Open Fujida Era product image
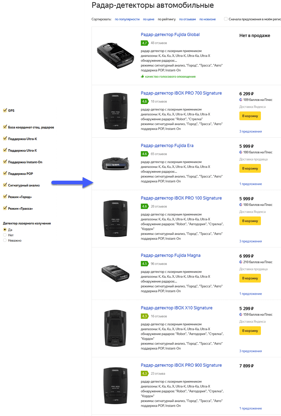Image resolution: width=281 pixels, height=416 pixels. pyautogui.click(x=115, y=164)
